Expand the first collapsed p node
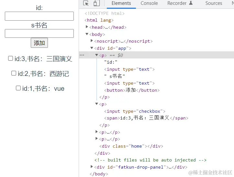234x177 pixels. click(x=96, y=132)
